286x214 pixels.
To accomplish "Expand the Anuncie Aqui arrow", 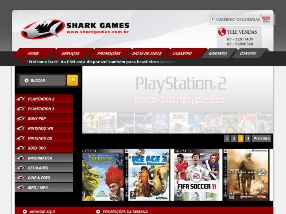I will pos(25,212).
